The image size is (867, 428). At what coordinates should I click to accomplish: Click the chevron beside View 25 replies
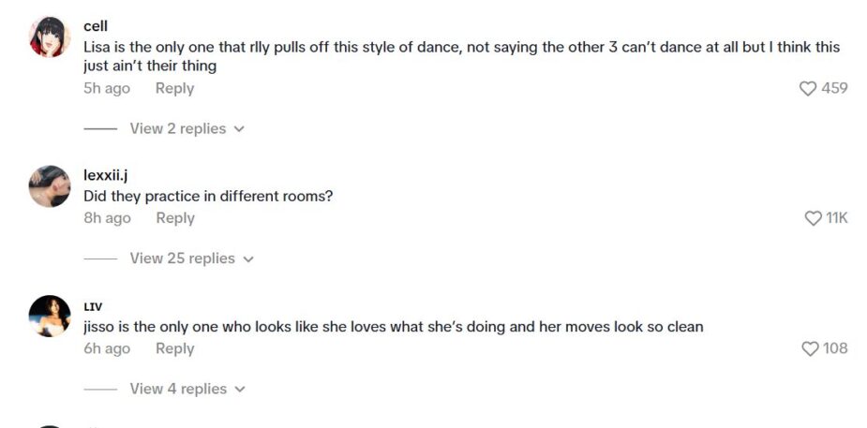click(248, 259)
